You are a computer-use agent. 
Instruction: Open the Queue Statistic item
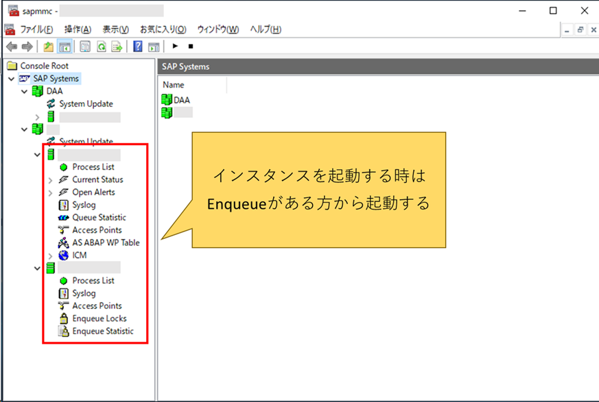[x=99, y=217]
